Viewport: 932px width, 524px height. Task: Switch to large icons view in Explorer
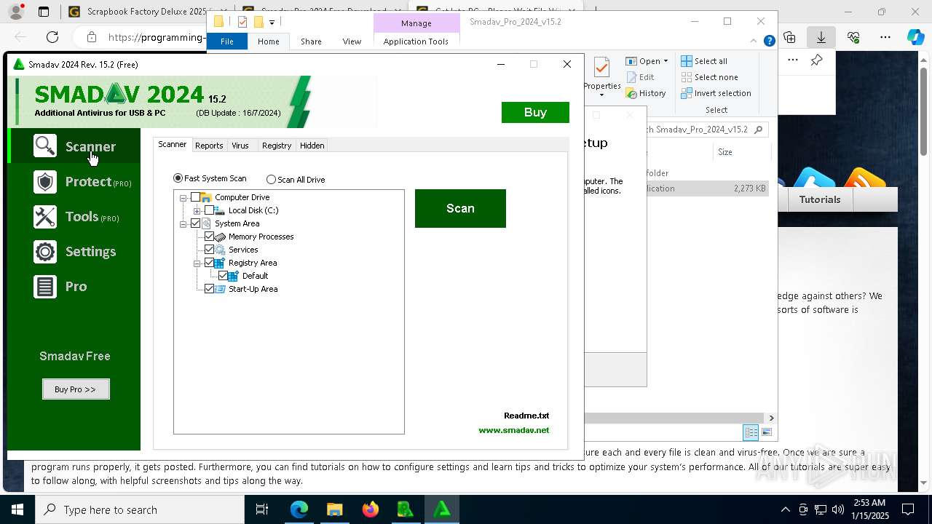click(767, 432)
